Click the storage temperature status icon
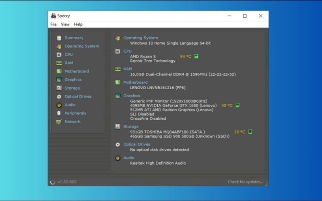This screenshot has height=201, width=322. [250, 132]
